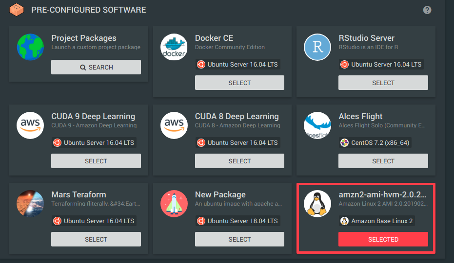This screenshot has height=263, width=454.
Task: Select the Alces Flight package
Action: pyautogui.click(x=383, y=161)
